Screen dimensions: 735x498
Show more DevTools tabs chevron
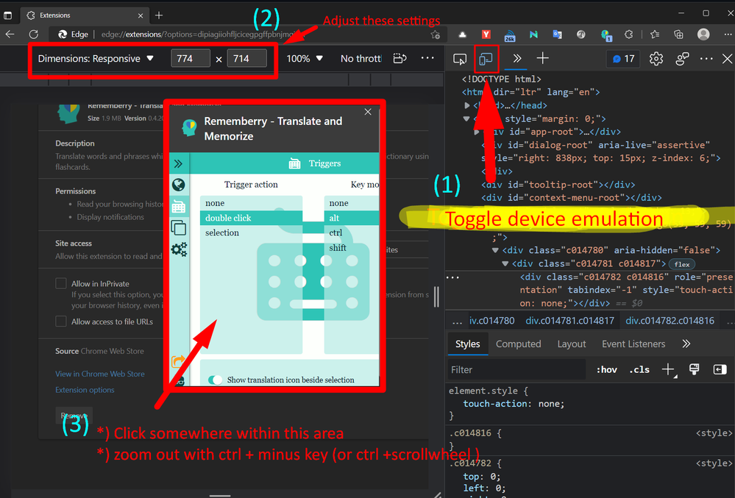click(x=517, y=58)
